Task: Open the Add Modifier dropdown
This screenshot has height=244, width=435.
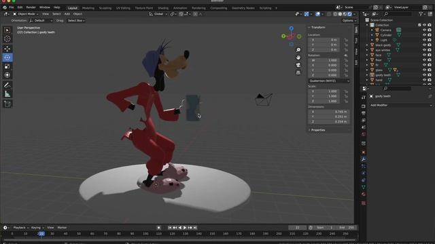Action: coord(401,105)
